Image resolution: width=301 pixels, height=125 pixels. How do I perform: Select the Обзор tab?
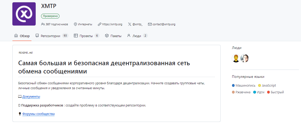[22, 36]
